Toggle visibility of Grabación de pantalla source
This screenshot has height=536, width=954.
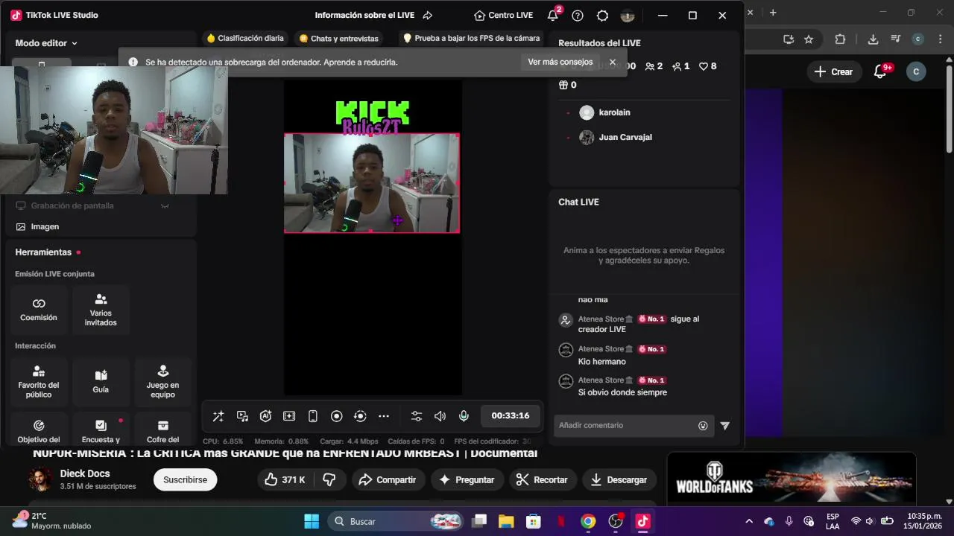(165, 206)
